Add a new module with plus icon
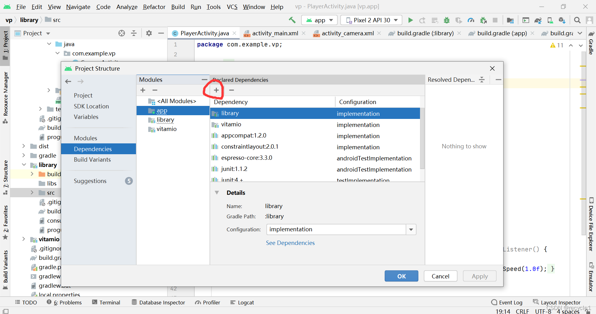596x314 pixels. point(143,90)
